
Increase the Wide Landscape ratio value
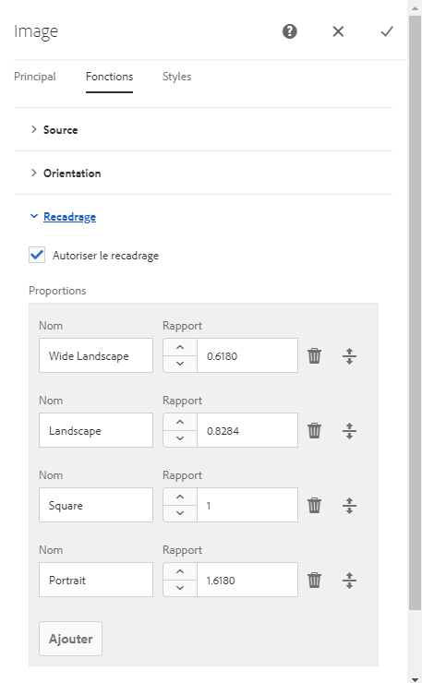click(180, 348)
